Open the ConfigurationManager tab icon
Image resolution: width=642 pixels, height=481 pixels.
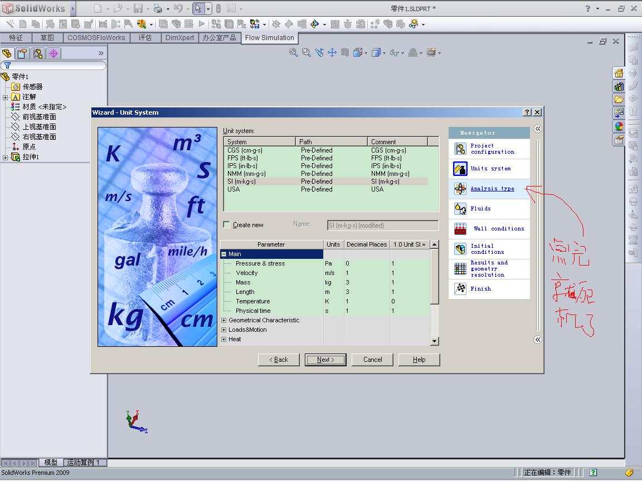[x=38, y=53]
